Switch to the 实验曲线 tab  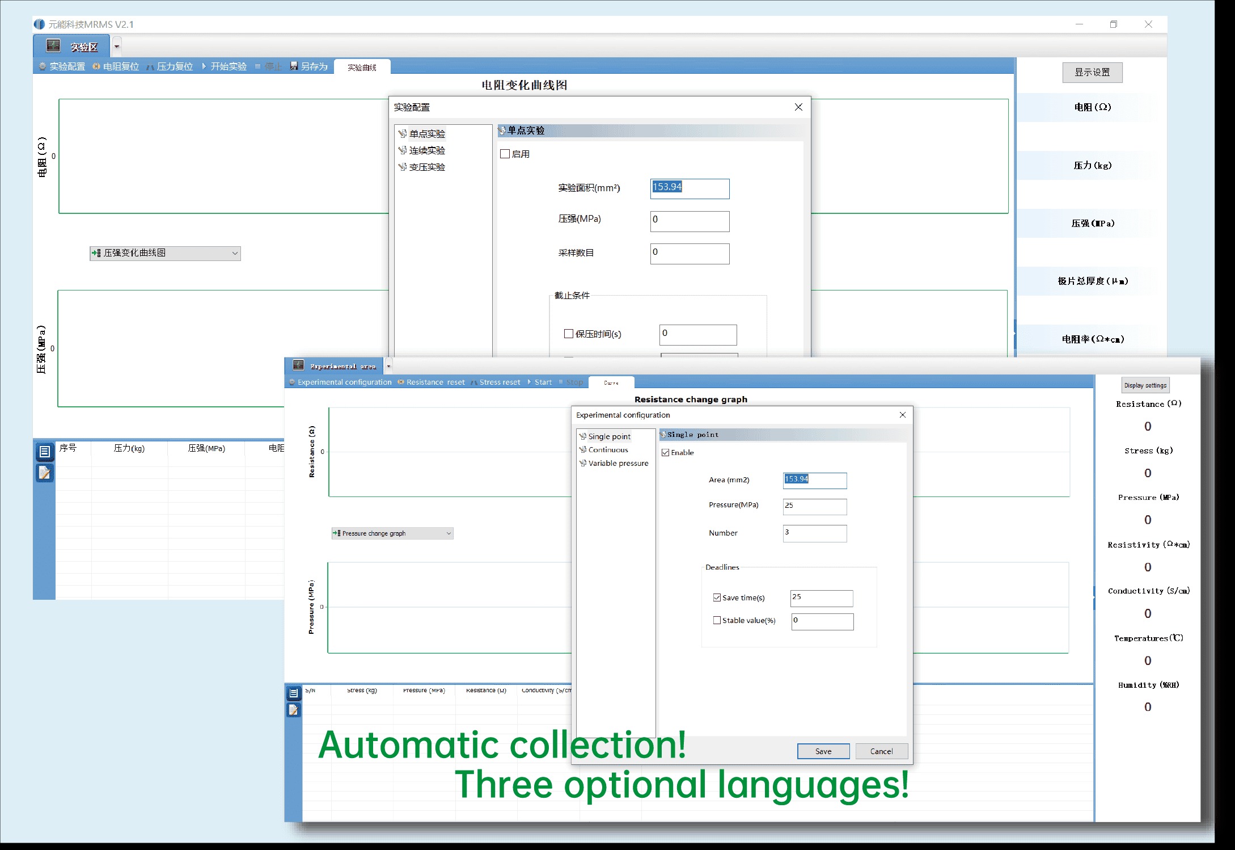coord(362,67)
